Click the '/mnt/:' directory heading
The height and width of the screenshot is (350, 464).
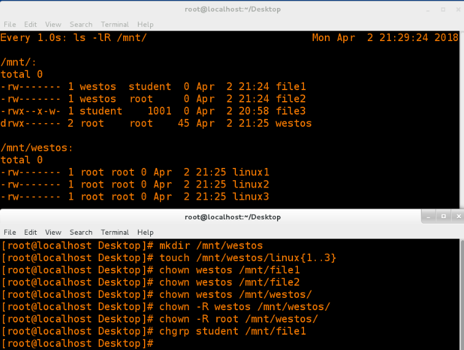coord(18,62)
